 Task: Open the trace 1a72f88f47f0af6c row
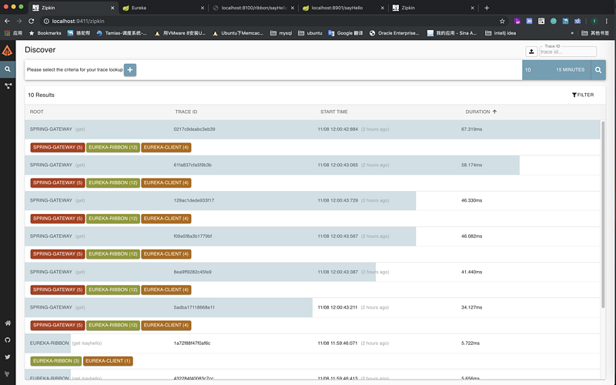click(313, 343)
